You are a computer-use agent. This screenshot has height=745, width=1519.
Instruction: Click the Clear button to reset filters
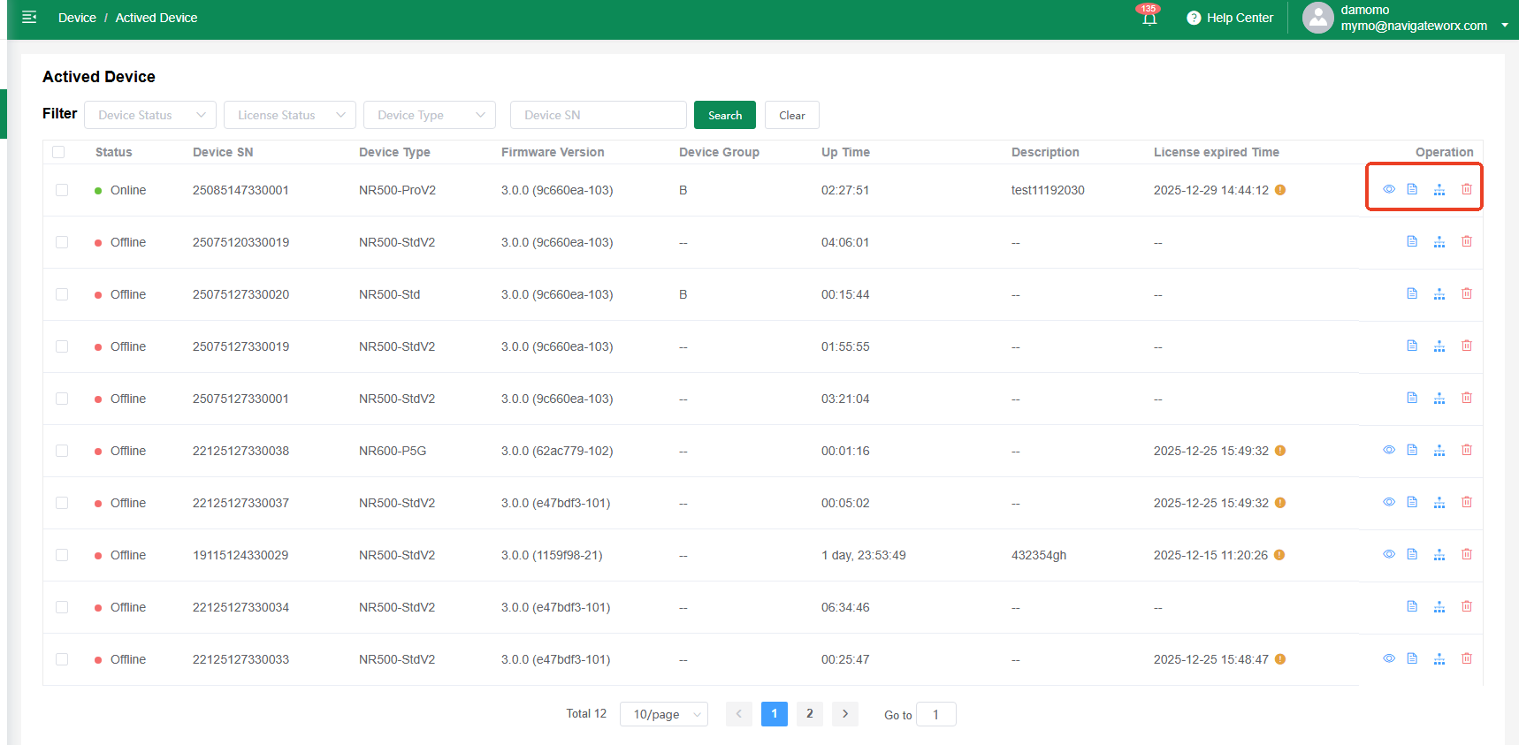coord(791,115)
